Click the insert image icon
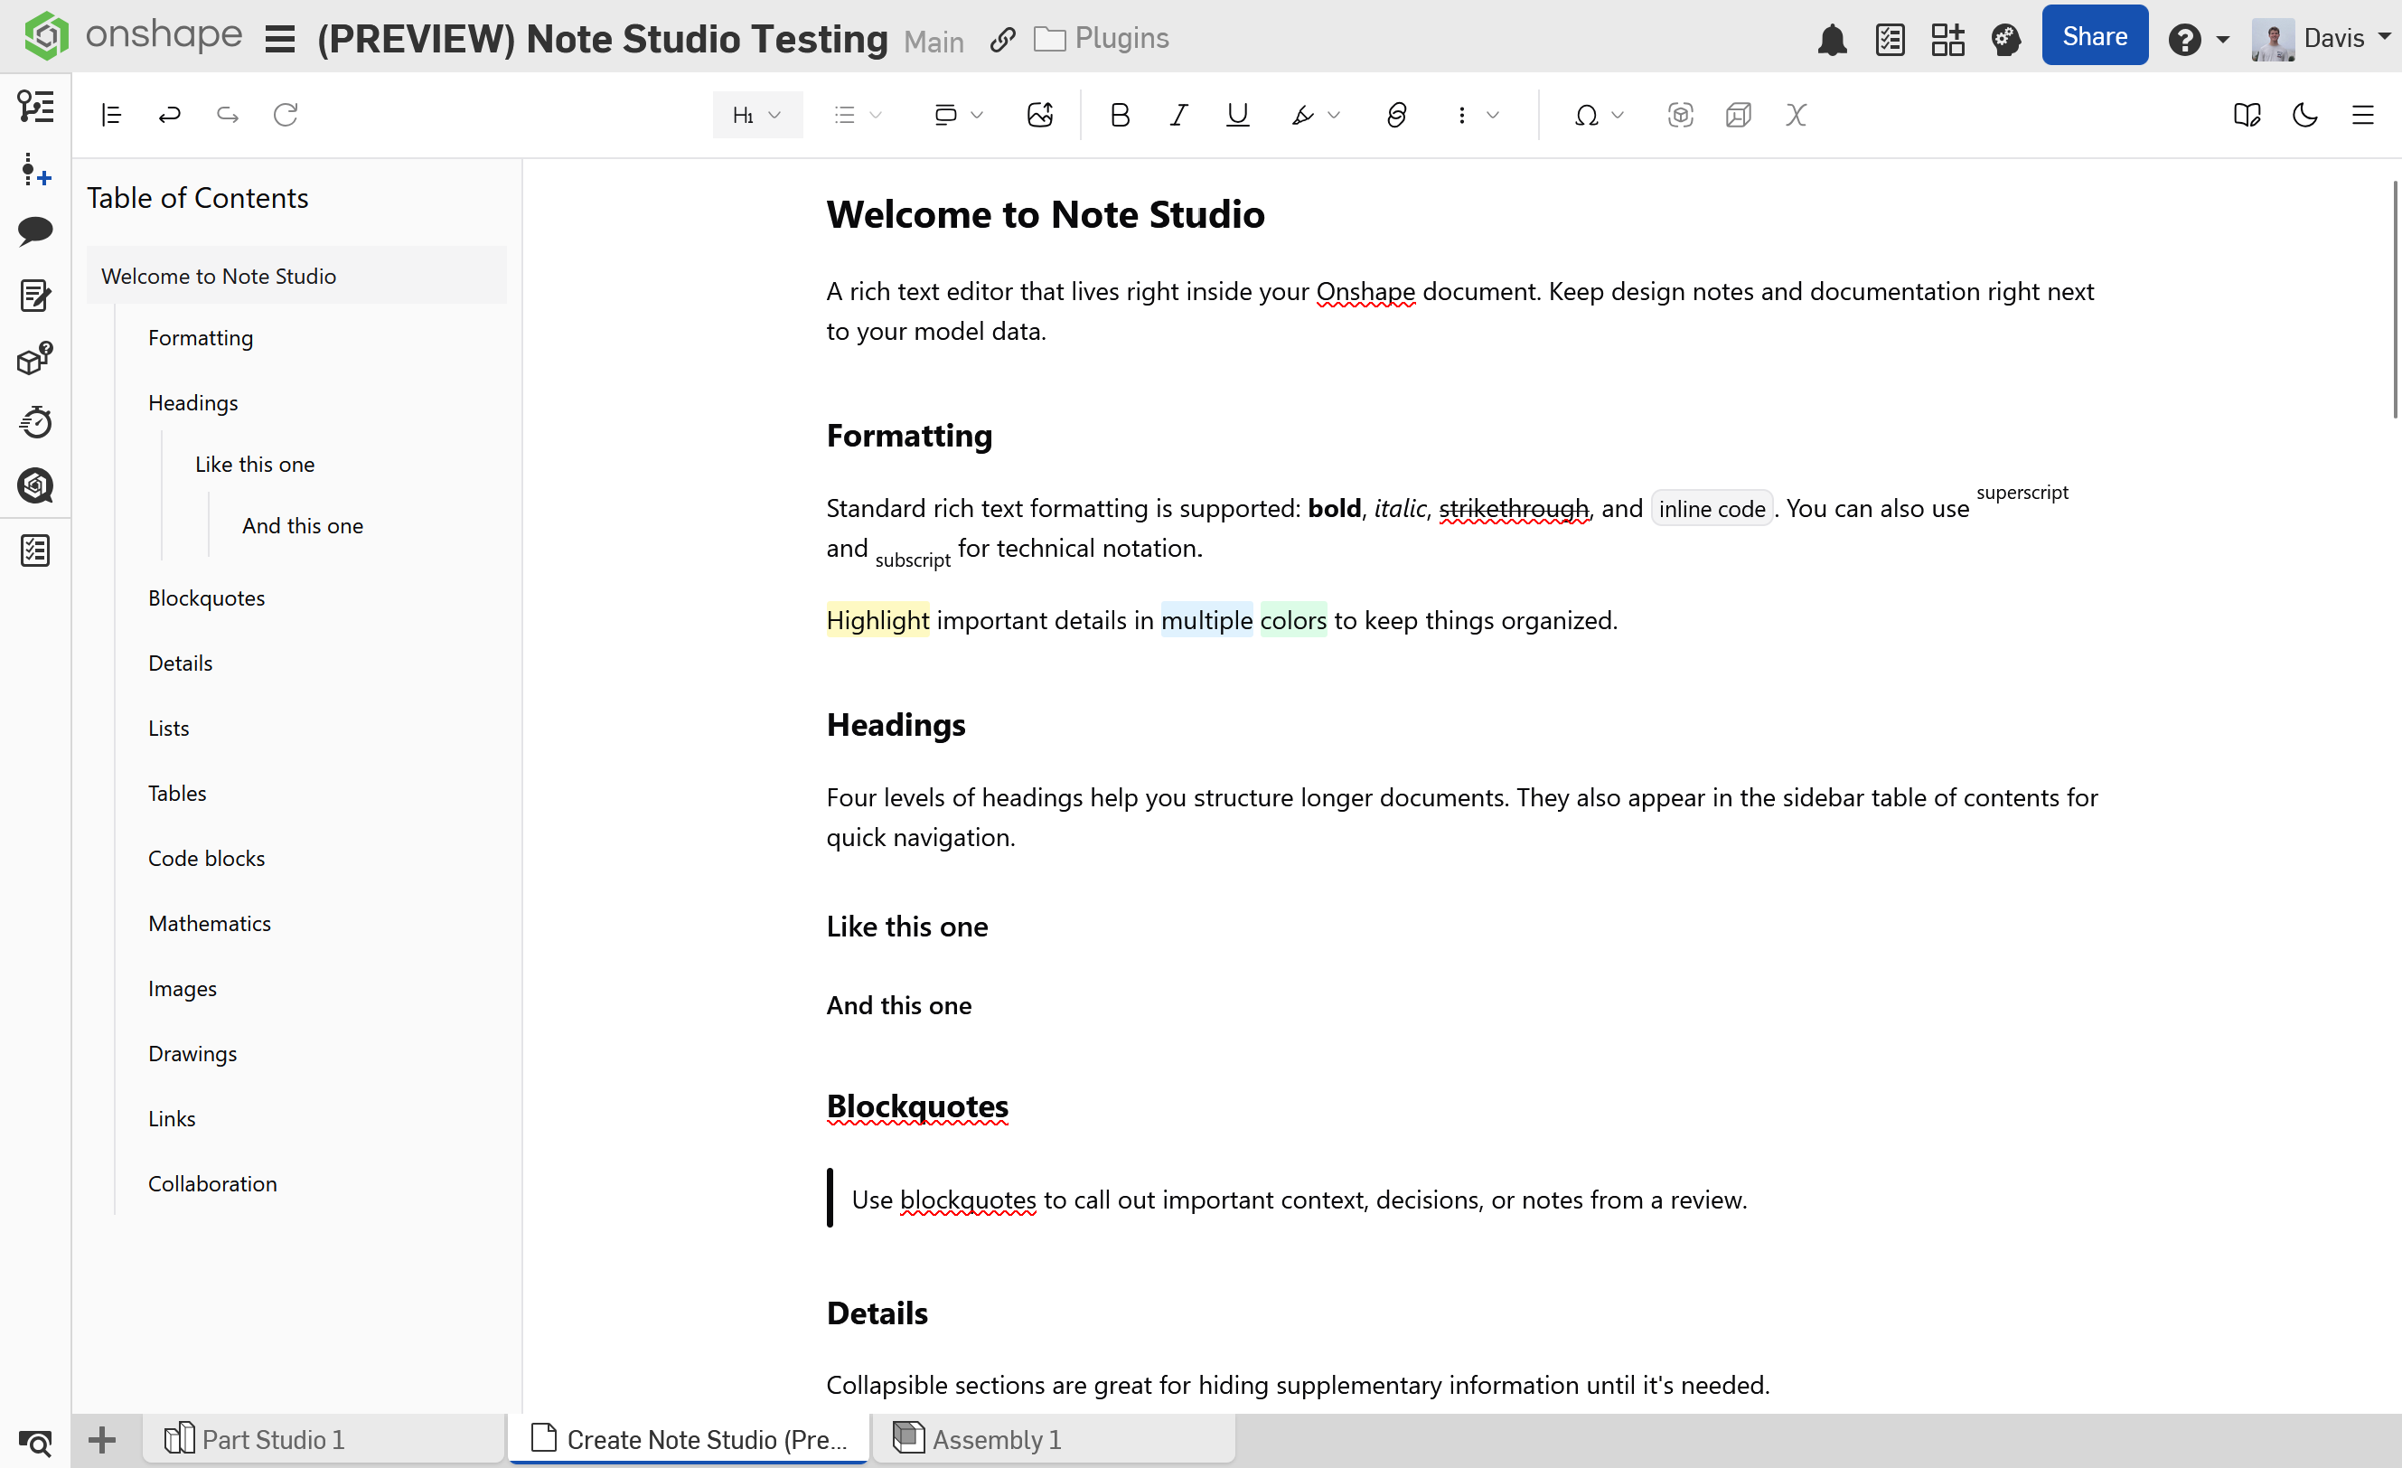Image resolution: width=2402 pixels, height=1468 pixels. click(x=1039, y=115)
